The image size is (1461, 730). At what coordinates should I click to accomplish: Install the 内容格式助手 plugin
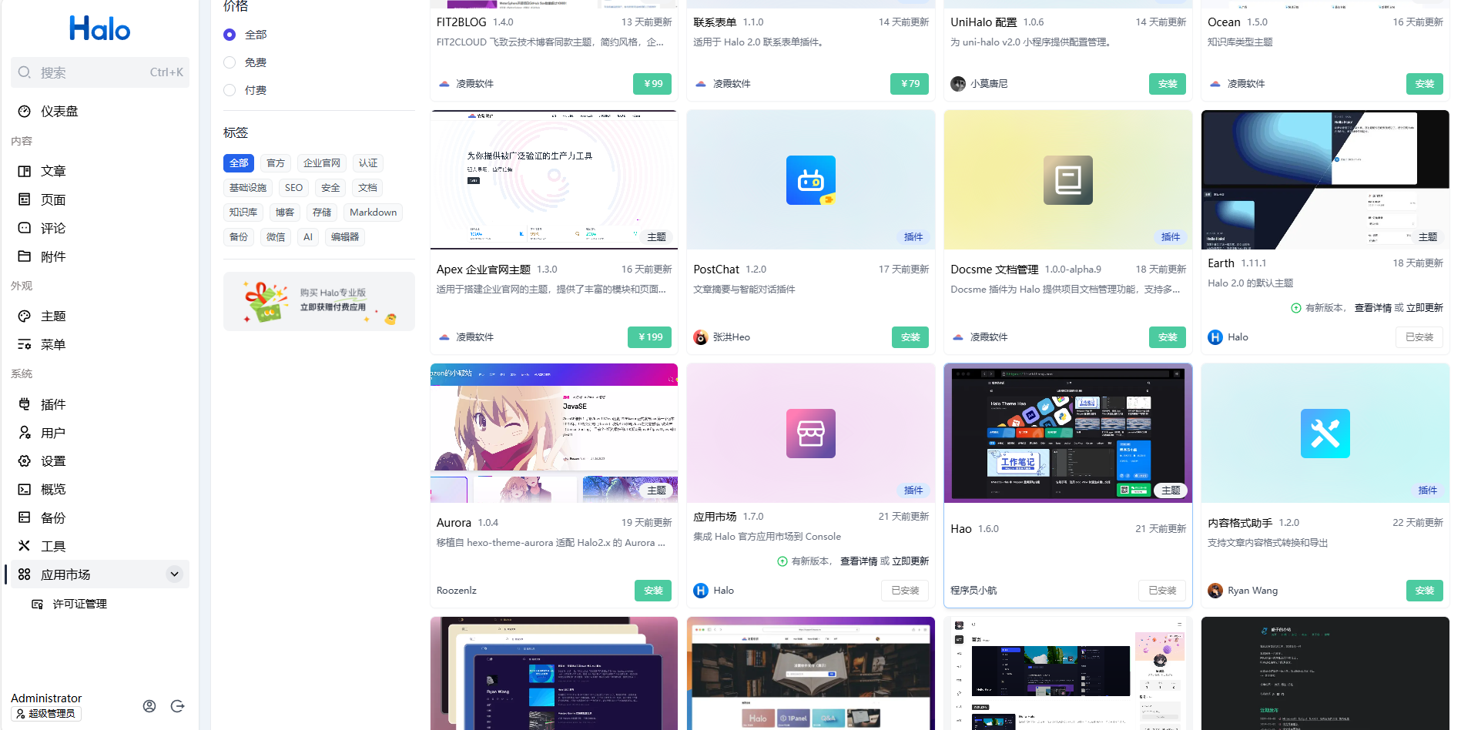[x=1425, y=591]
